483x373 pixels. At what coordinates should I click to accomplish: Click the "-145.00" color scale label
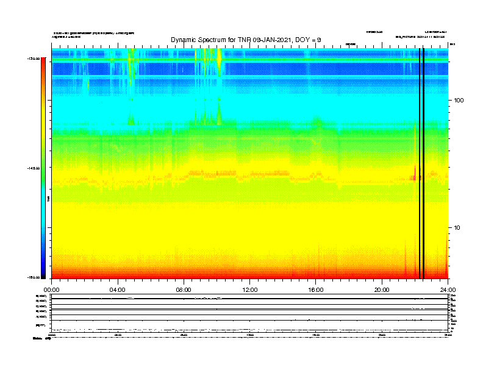tap(34, 168)
